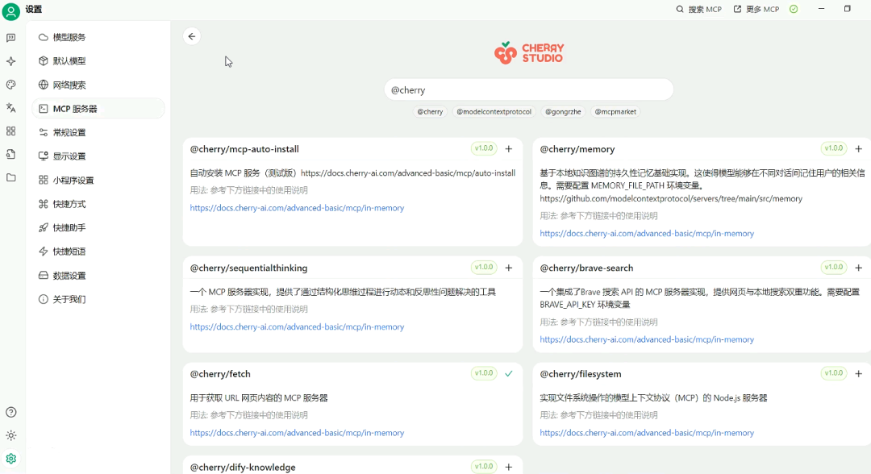
Task: Select 常规设置 settings menu item
Action: coord(98,133)
